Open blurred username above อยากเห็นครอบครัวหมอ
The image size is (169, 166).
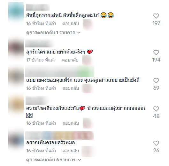tap(59, 135)
